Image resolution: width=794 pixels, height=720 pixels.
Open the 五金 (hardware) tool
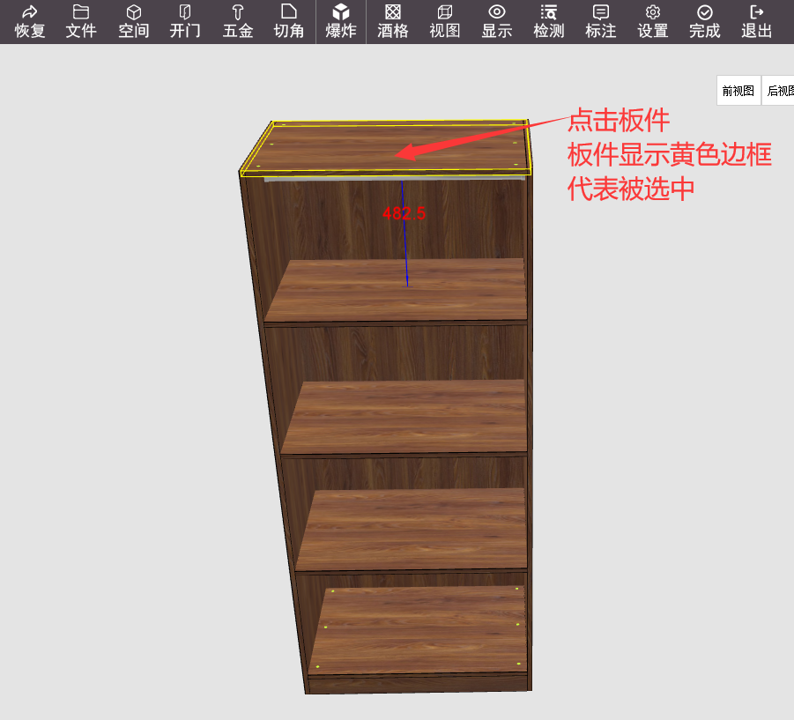click(237, 22)
